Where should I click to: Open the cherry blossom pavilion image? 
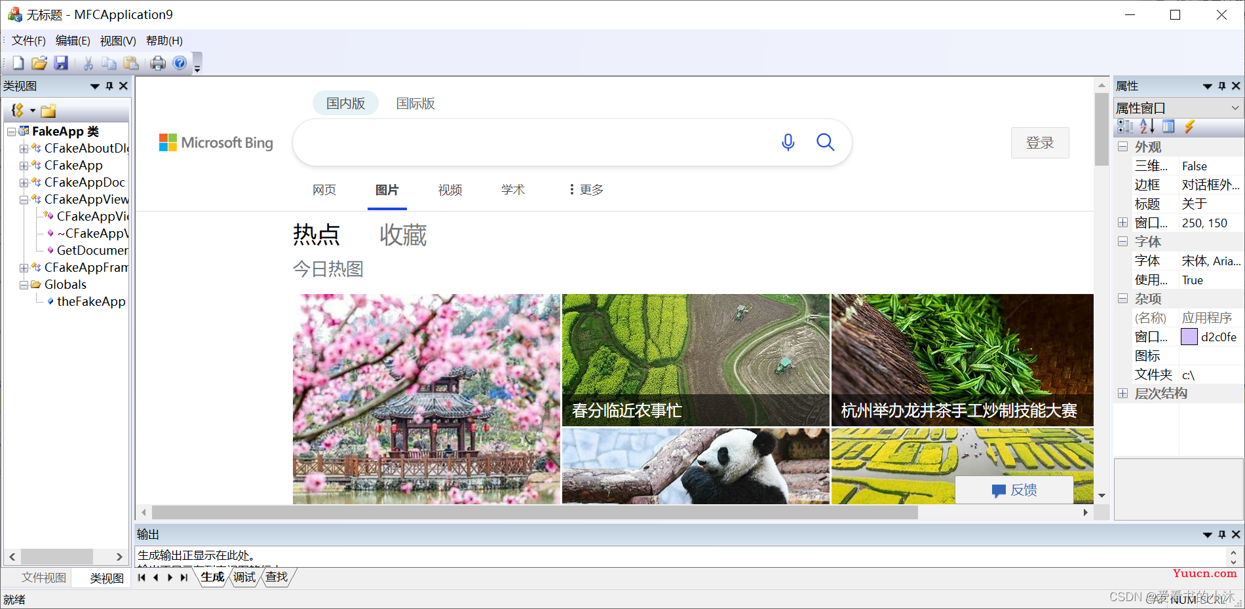(427, 399)
